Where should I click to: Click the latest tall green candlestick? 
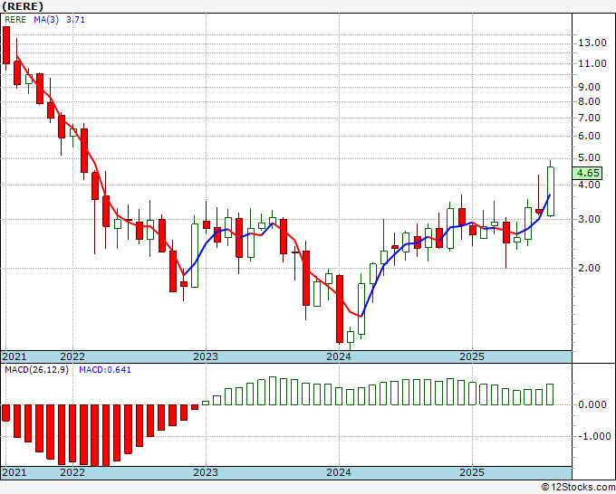point(551,191)
